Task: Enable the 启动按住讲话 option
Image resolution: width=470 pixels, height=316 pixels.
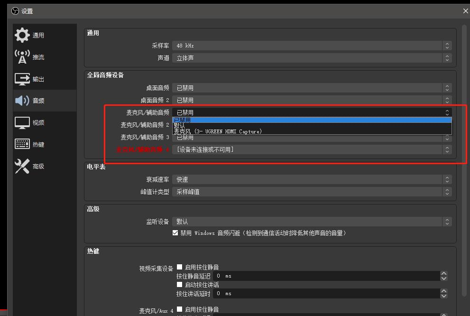Action: coord(179,284)
